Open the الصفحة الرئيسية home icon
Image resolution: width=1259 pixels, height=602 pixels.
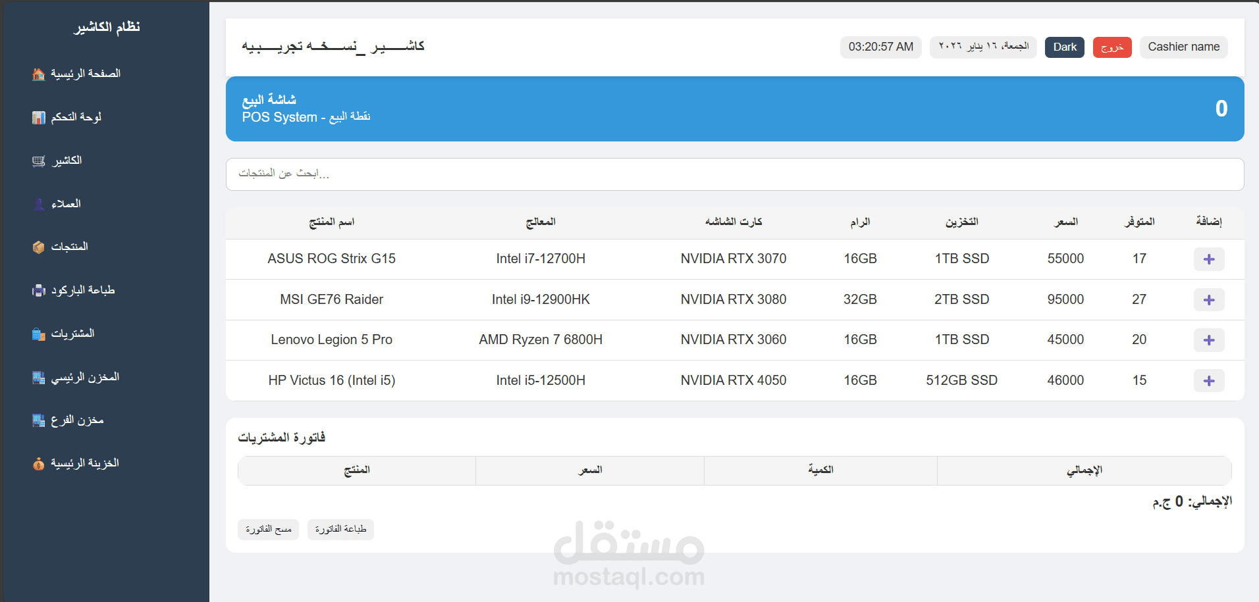click(x=38, y=74)
